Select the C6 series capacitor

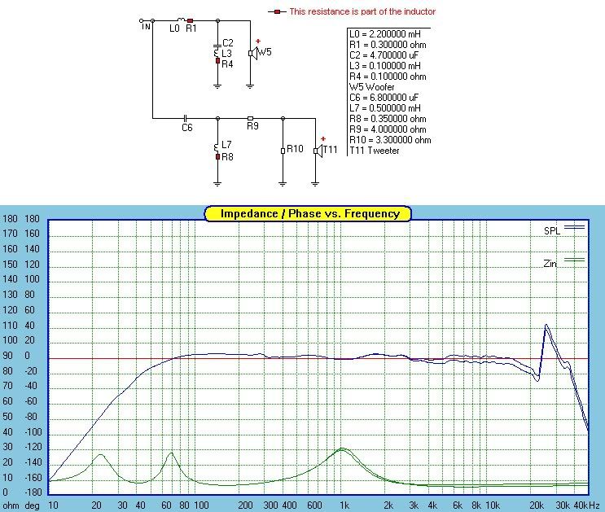coord(186,117)
